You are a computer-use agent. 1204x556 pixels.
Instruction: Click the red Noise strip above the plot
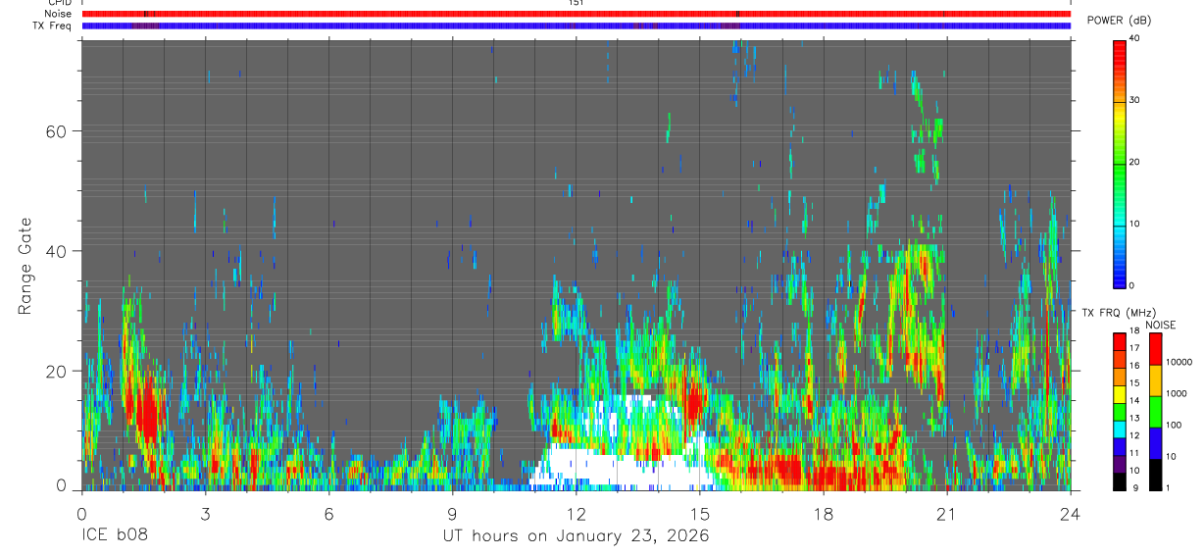point(576,14)
